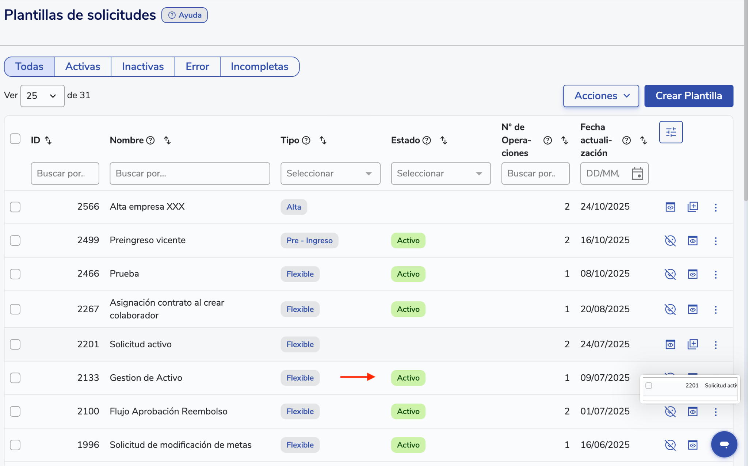Click calendar icon in date filter
The width and height of the screenshot is (748, 466).
click(637, 173)
